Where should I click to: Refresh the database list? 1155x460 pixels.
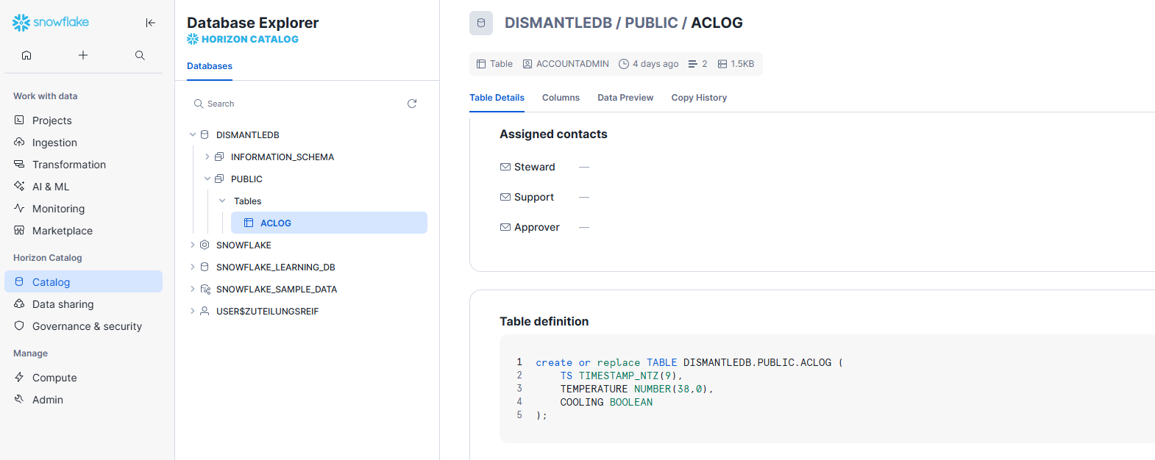click(x=412, y=104)
